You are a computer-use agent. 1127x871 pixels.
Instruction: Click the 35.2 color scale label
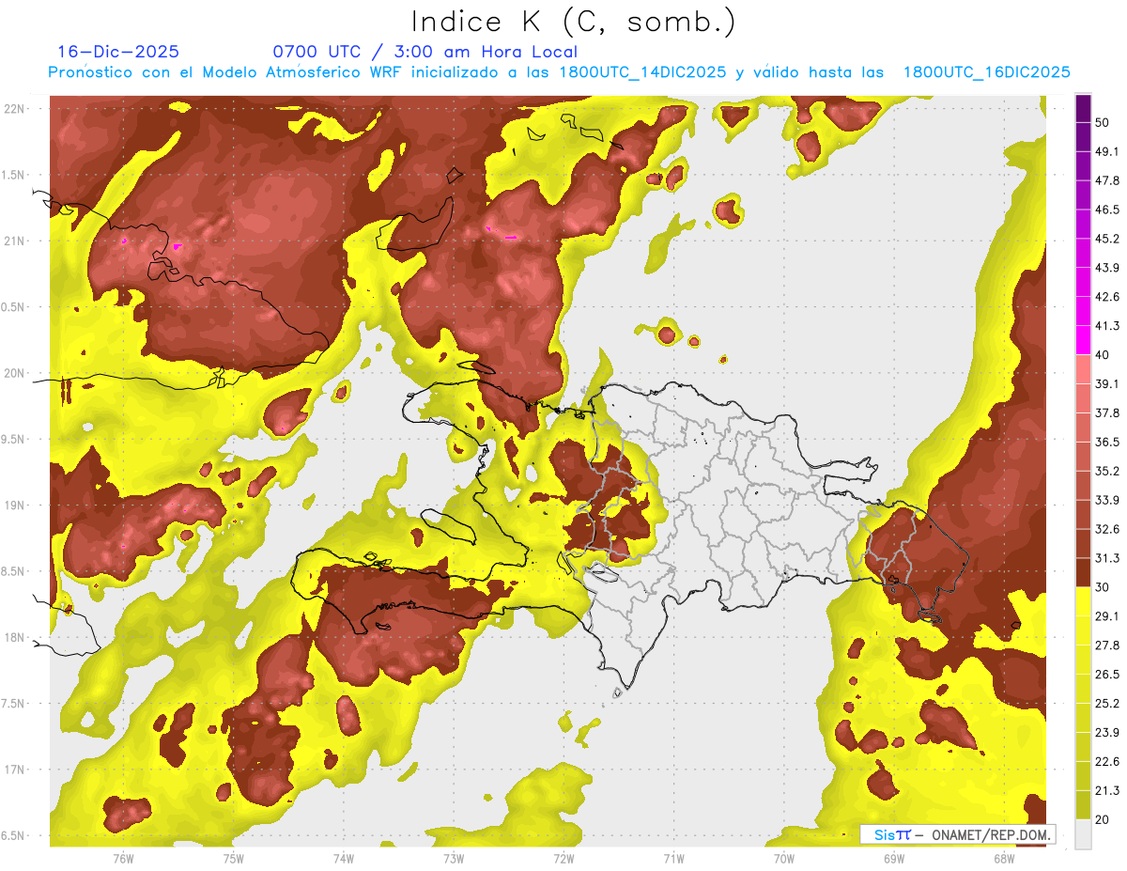pos(1107,471)
